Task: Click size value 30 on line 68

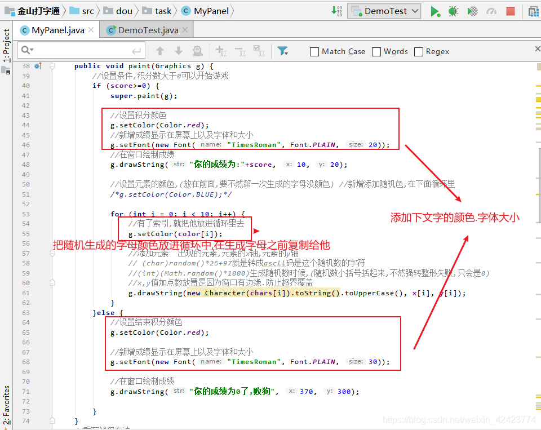Action: [373, 362]
